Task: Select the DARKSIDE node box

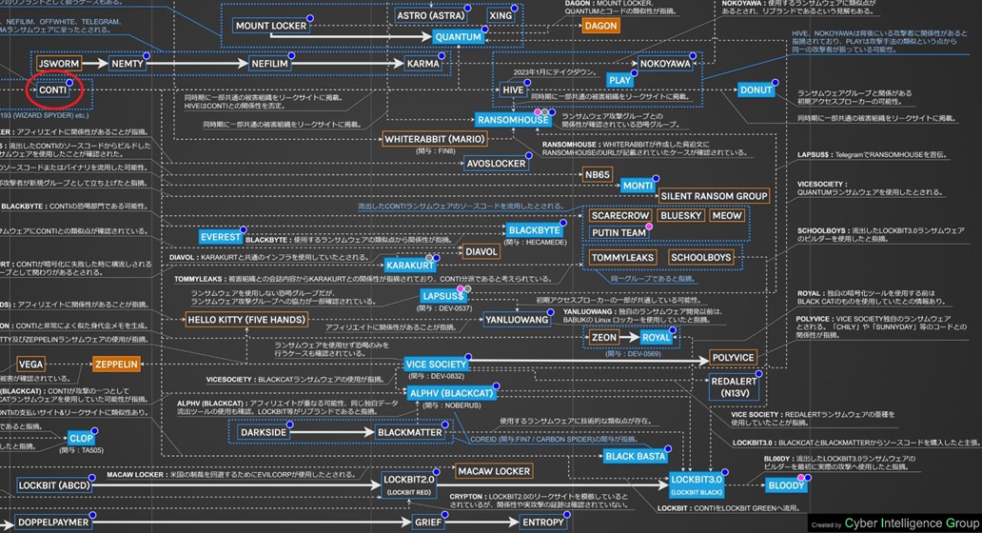Action: click(x=264, y=432)
